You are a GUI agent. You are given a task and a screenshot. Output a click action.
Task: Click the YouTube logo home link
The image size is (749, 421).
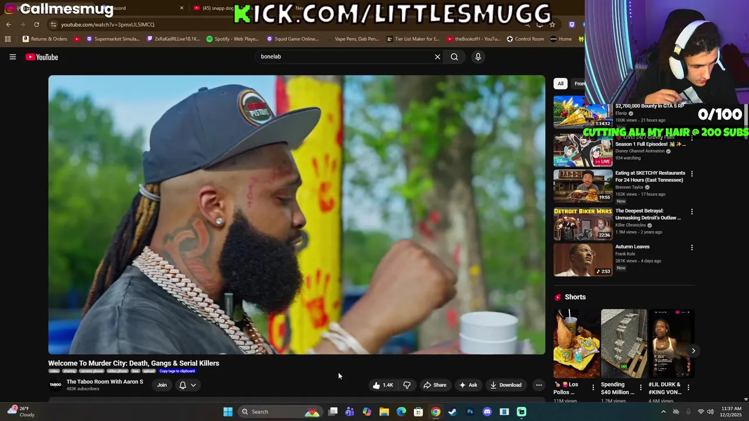[x=42, y=57]
